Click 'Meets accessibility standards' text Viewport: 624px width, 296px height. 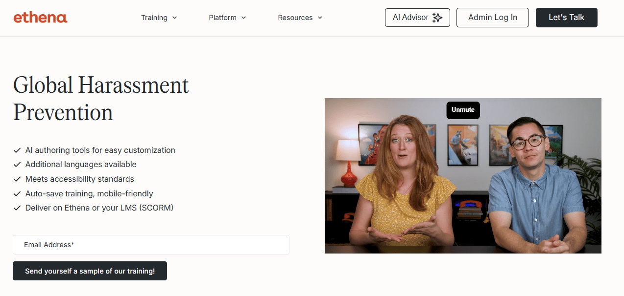pos(80,179)
